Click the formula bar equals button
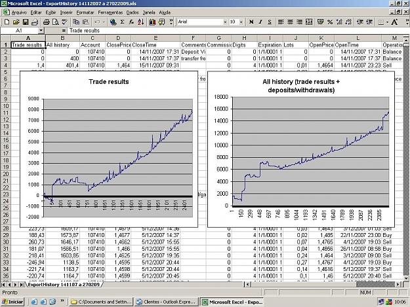The height and width of the screenshot is (307, 410). (x=64, y=31)
